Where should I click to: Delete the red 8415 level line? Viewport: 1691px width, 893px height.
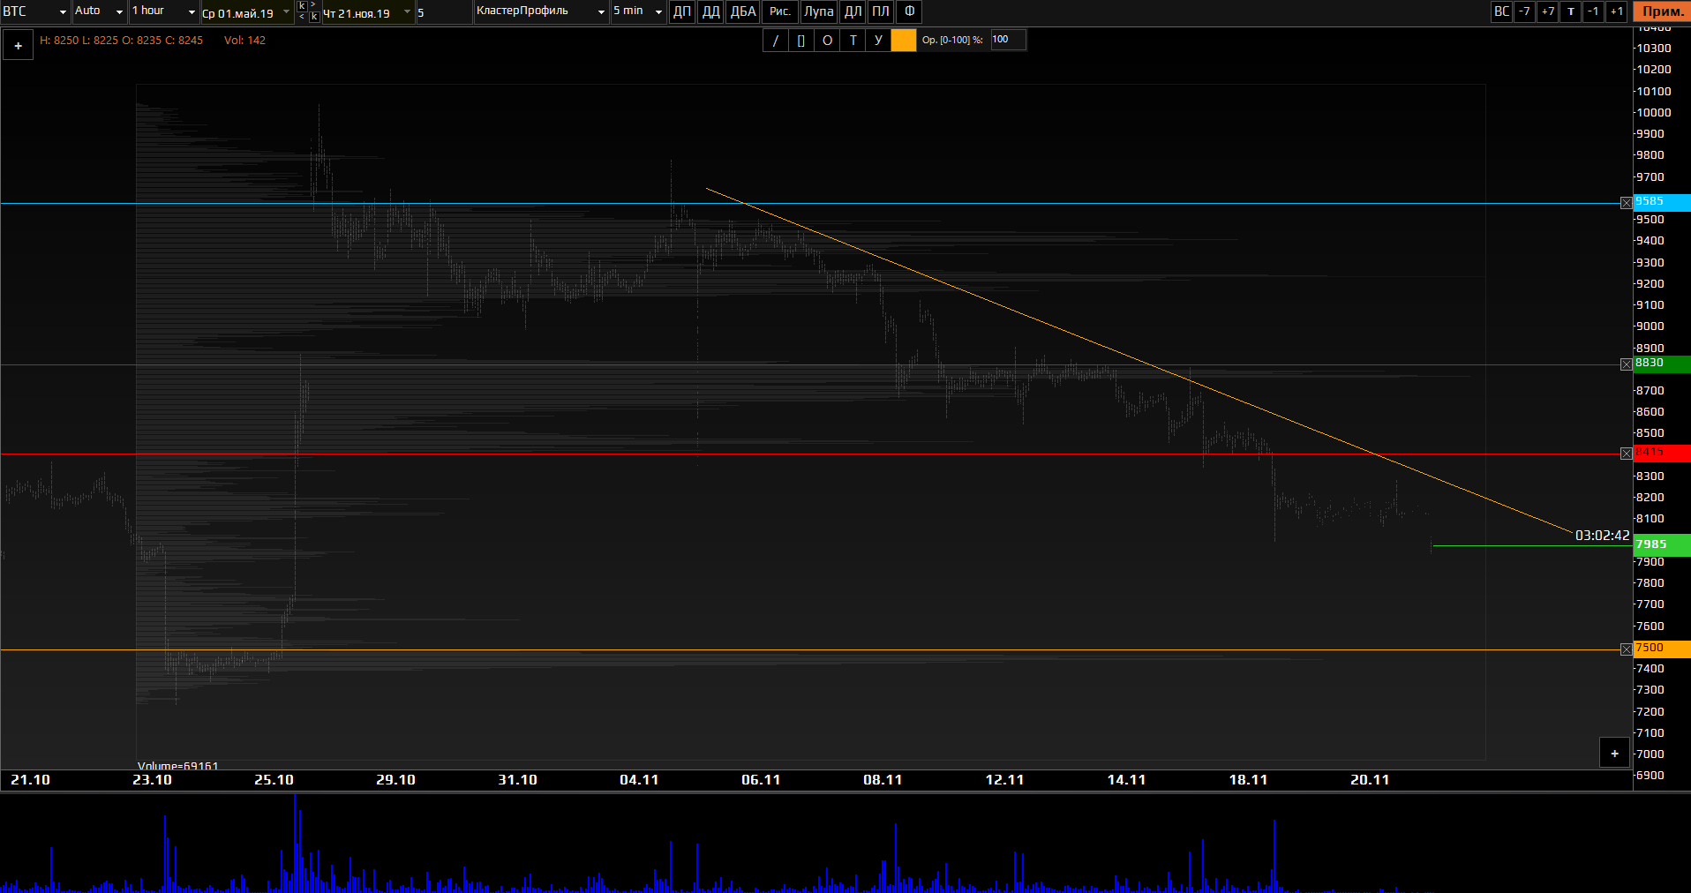1626,454
